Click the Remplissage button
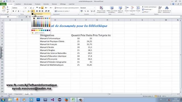The height and width of the screenshot is (102, 182). point(147,9)
